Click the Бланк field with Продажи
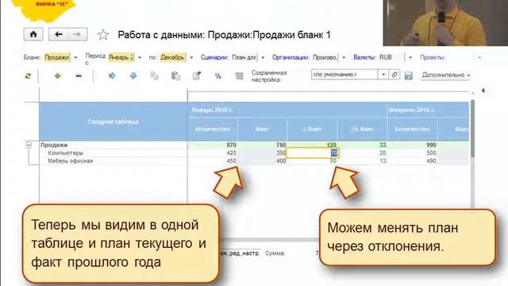Viewport: 508px width, 286px height. [57, 57]
